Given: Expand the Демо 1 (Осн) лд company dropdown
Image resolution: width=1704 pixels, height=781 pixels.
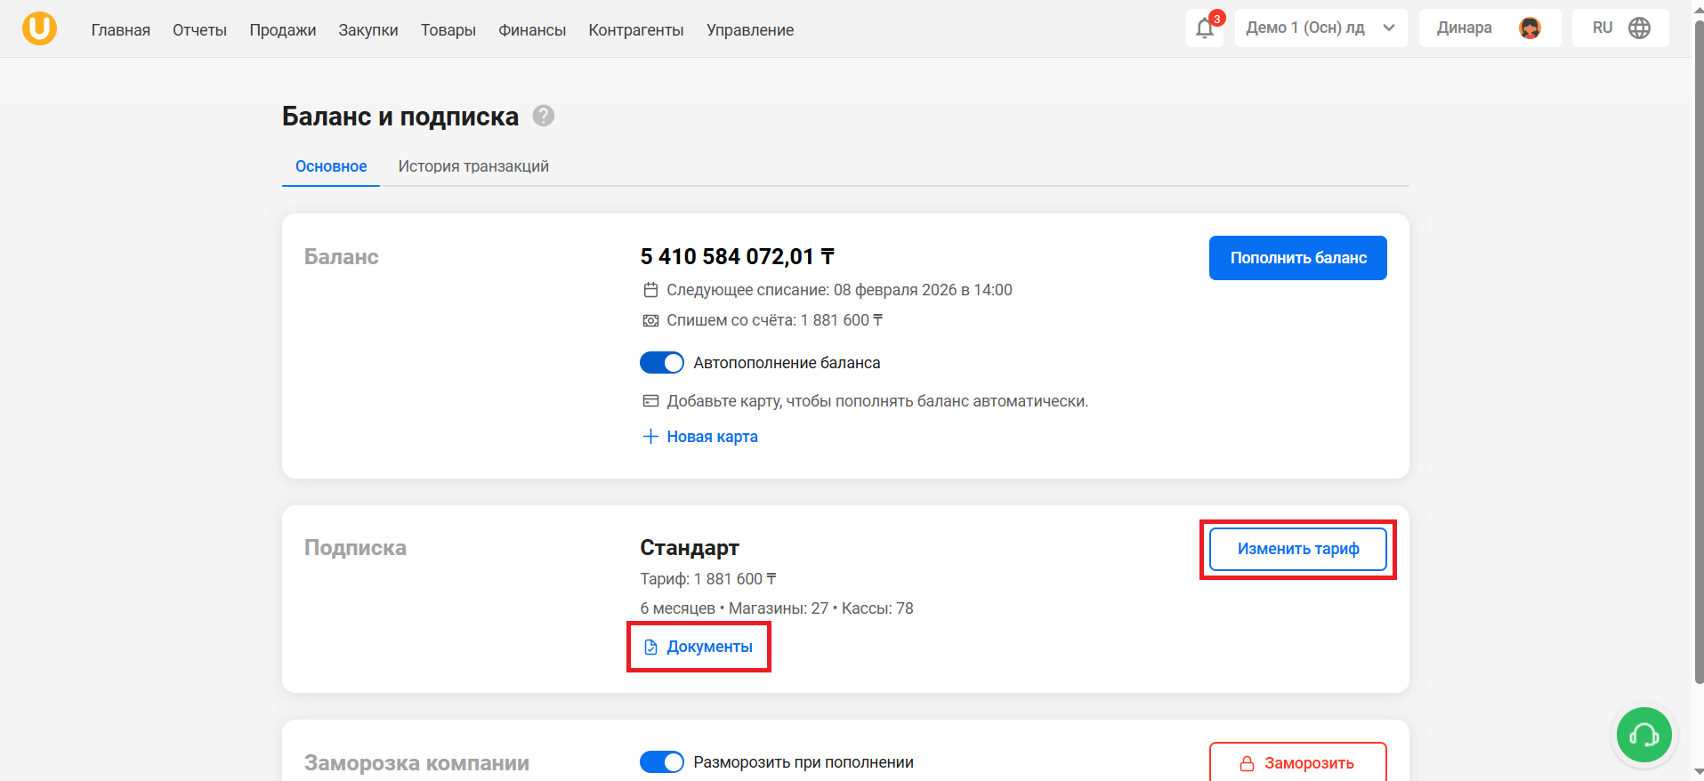Looking at the screenshot, I should [x=1320, y=28].
